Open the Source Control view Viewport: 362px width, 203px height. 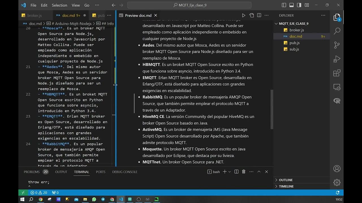tap(337, 45)
